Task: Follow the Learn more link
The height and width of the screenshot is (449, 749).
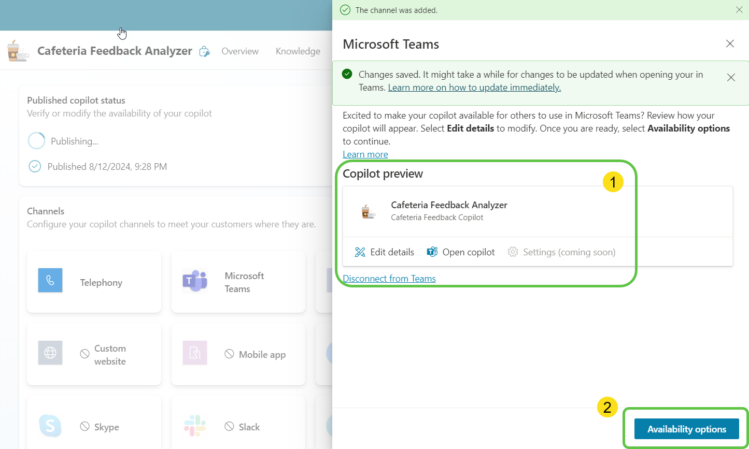Action: (365, 154)
